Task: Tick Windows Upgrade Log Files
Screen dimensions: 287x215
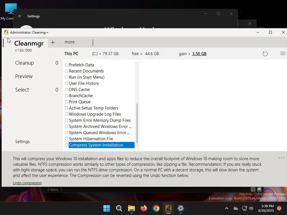Action: tap(66, 114)
